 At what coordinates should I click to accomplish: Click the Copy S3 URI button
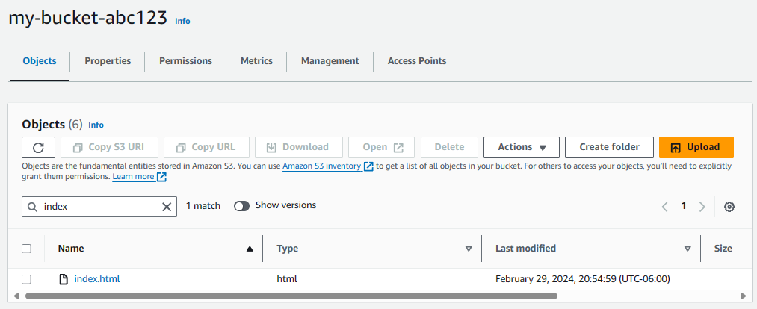click(x=109, y=147)
